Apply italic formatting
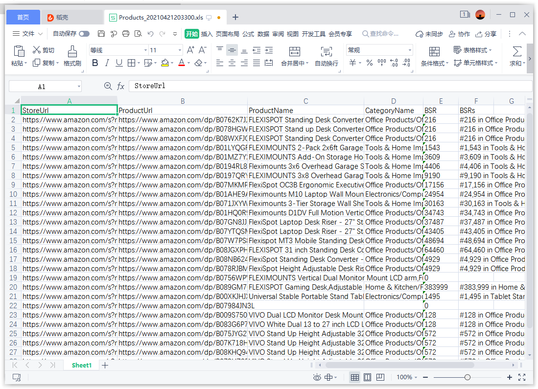Image resolution: width=538 pixels, height=389 pixels. click(107, 63)
